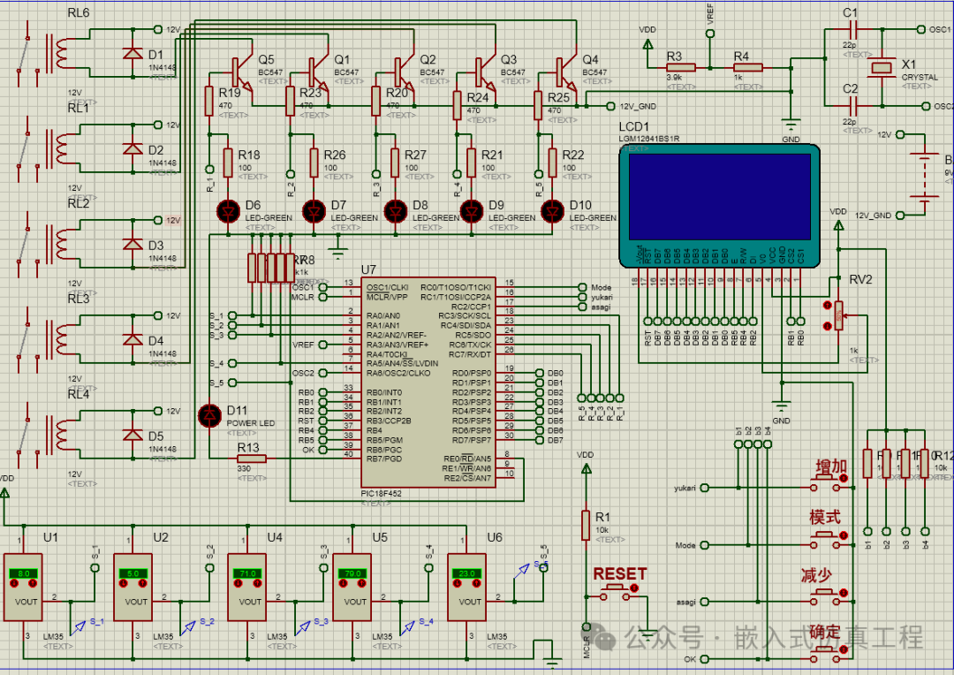Viewport: 954px width, 675px height.
Task: Click the 12V_GND terminal near R25
Action: pos(611,106)
